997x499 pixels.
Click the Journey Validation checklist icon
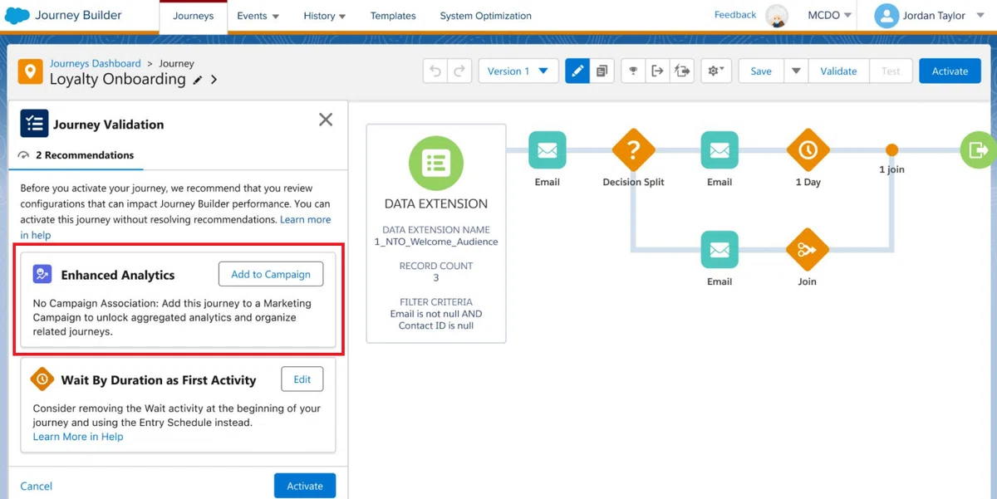(x=34, y=124)
